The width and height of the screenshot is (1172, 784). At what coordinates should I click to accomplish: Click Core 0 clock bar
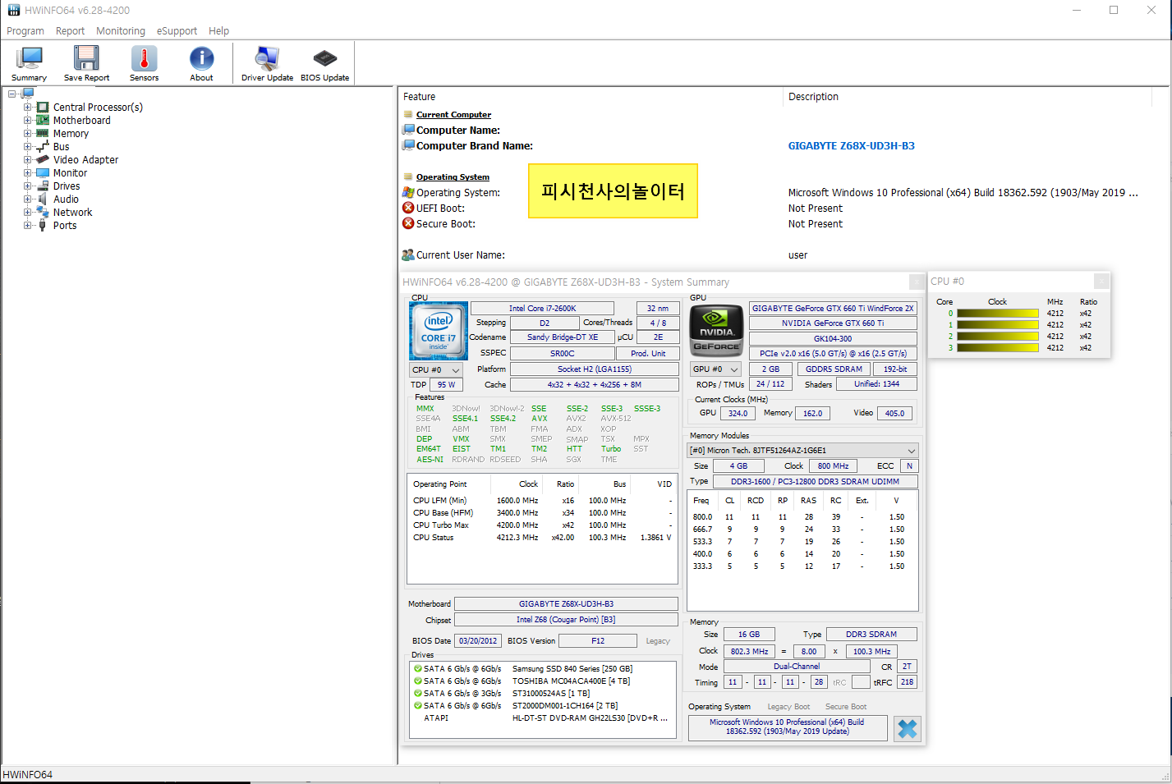tap(998, 314)
